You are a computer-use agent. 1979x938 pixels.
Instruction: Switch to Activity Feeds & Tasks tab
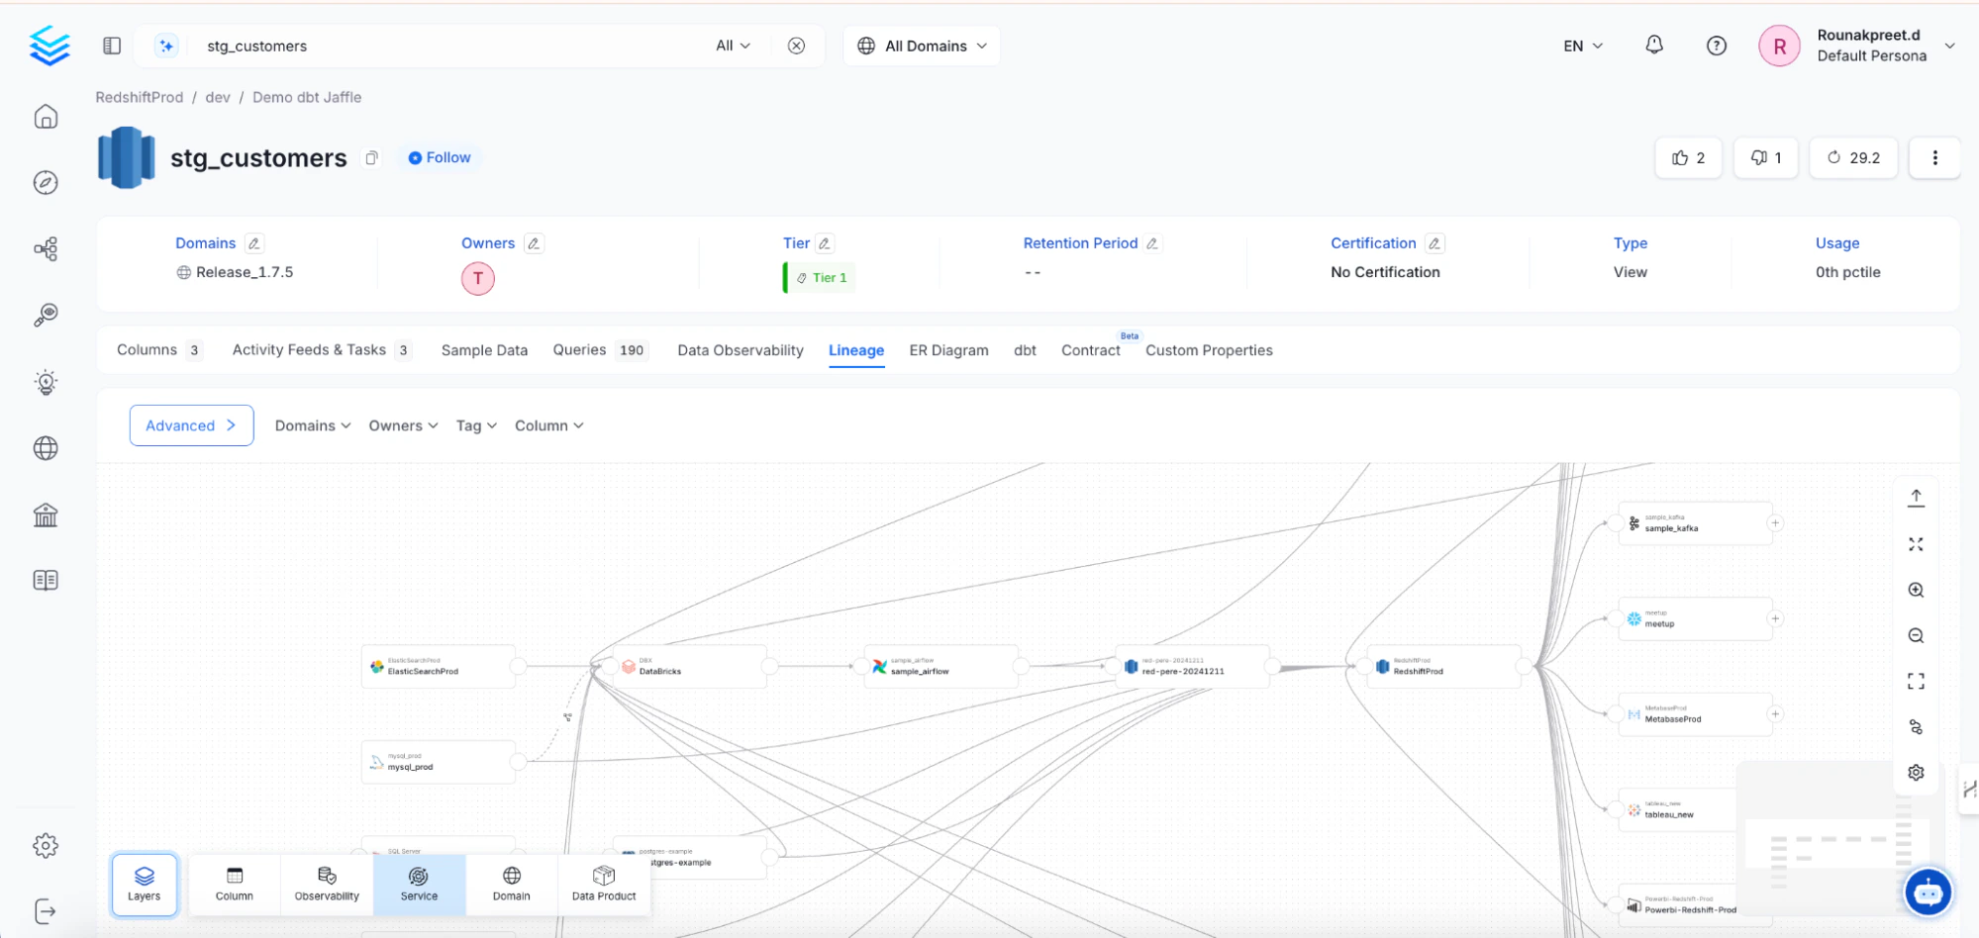pos(322,350)
